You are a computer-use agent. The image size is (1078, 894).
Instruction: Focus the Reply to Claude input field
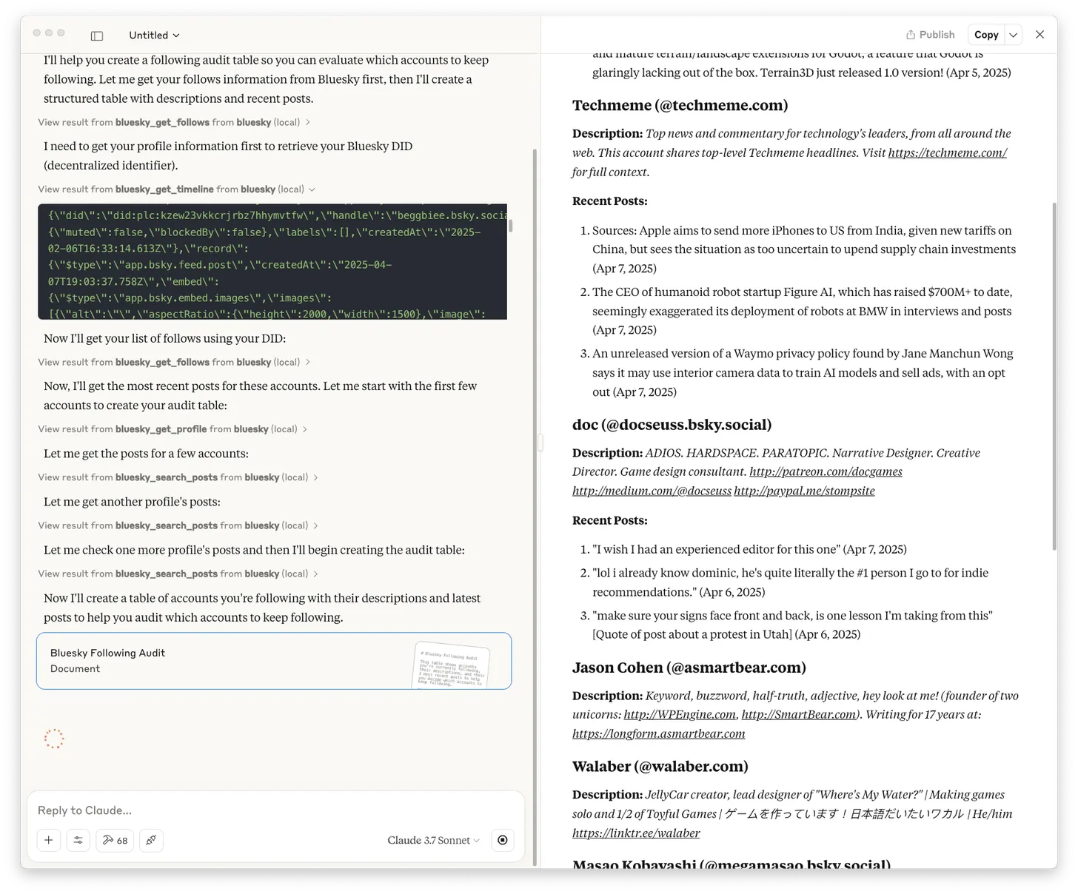point(275,810)
